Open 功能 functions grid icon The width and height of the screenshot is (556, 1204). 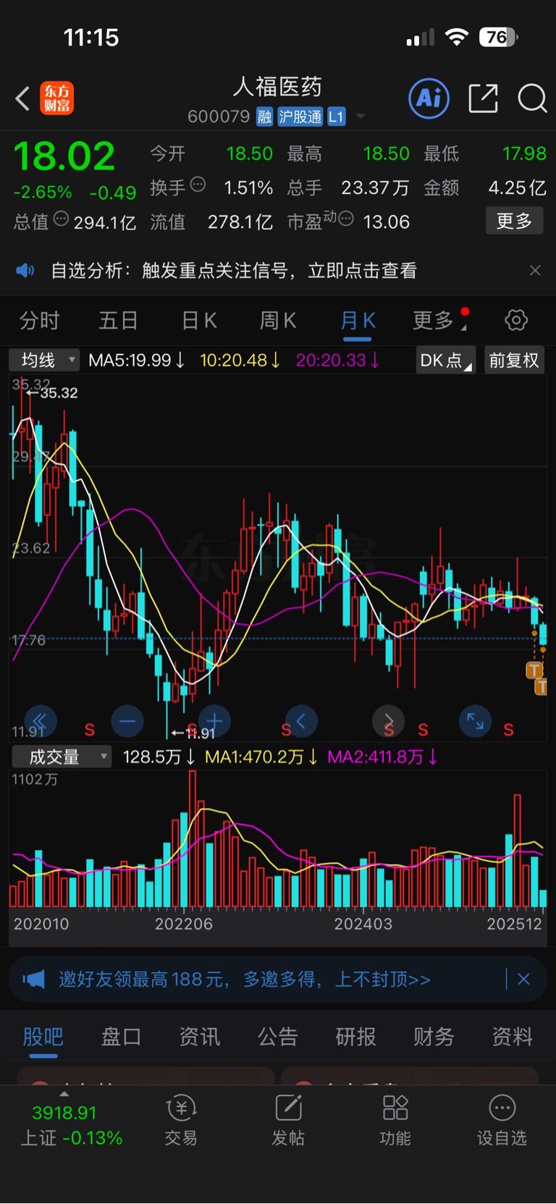coord(395,1121)
